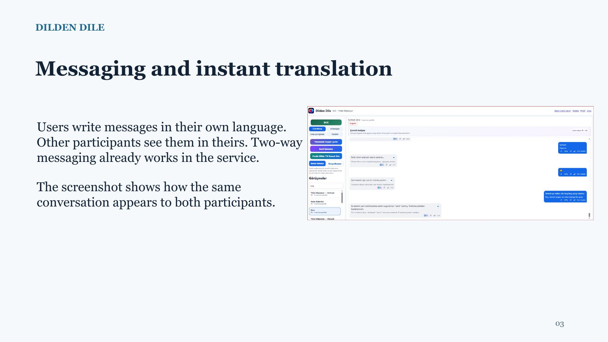Viewport: 608px width, 342px height.
Task: Copy the 'Bu benim yeni telefonumda' message
Action: tap(431, 215)
